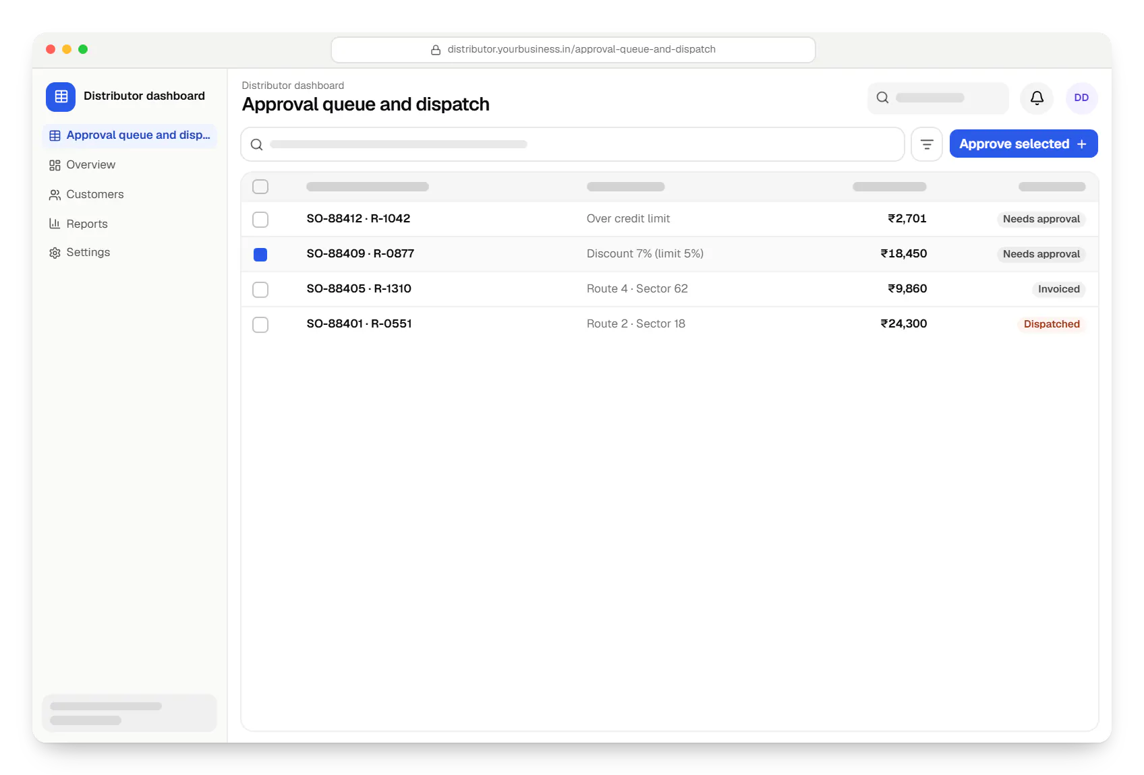Check the SO-88412 row checkbox
The image size is (1144, 775).
pos(260,220)
